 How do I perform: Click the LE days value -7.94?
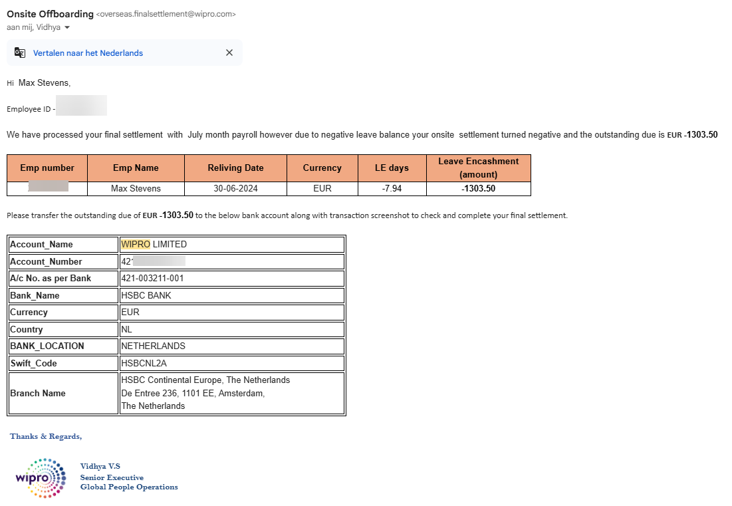[392, 189]
